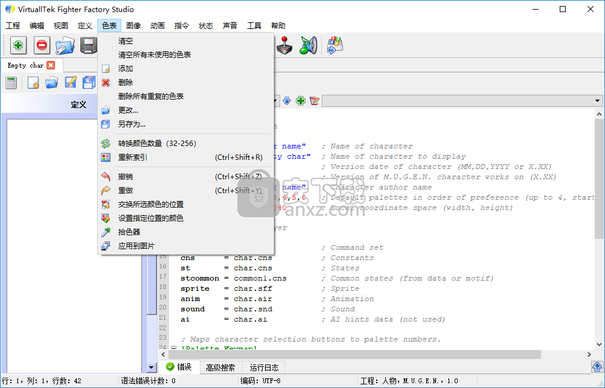Click code line 'sprite = char.sff'
Image resolution: width=605 pixels, height=388 pixels.
pyautogui.click(x=226, y=288)
